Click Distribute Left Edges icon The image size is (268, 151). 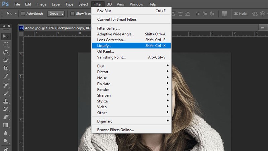(x=197, y=14)
